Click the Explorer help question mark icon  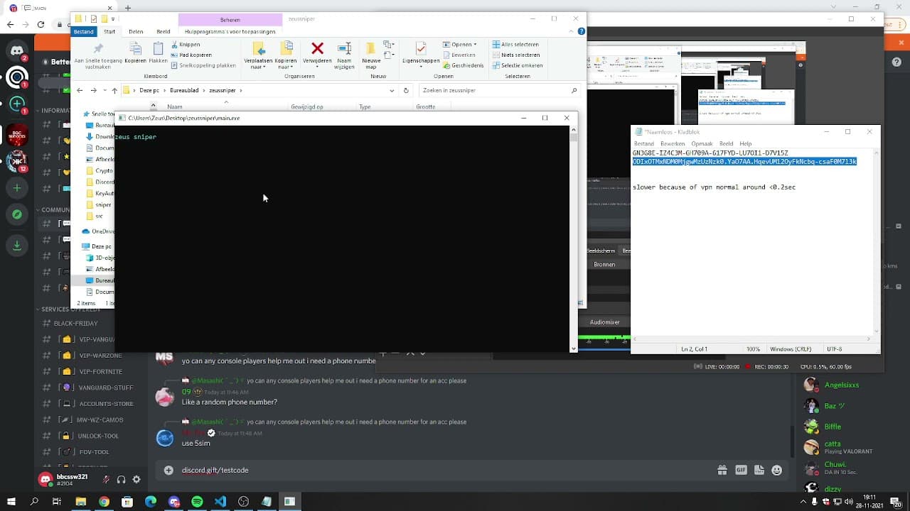pos(582,31)
